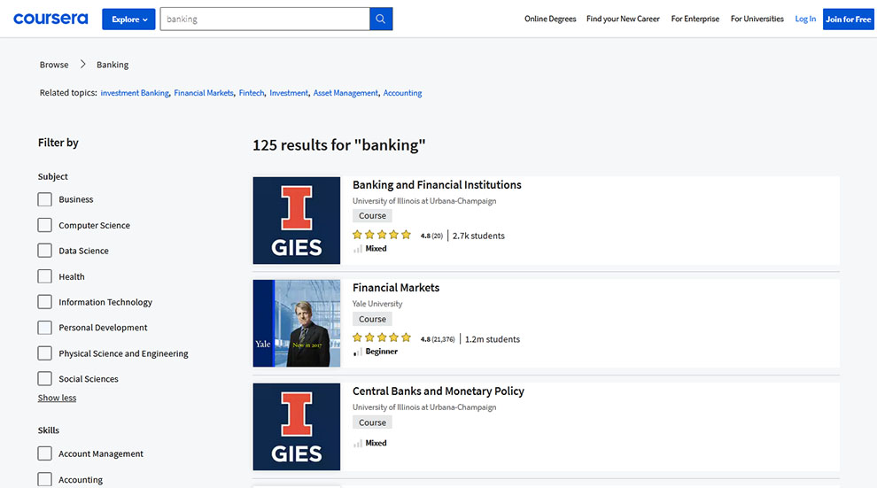
Task: Open Find your New Career
Action: [623, 19]
